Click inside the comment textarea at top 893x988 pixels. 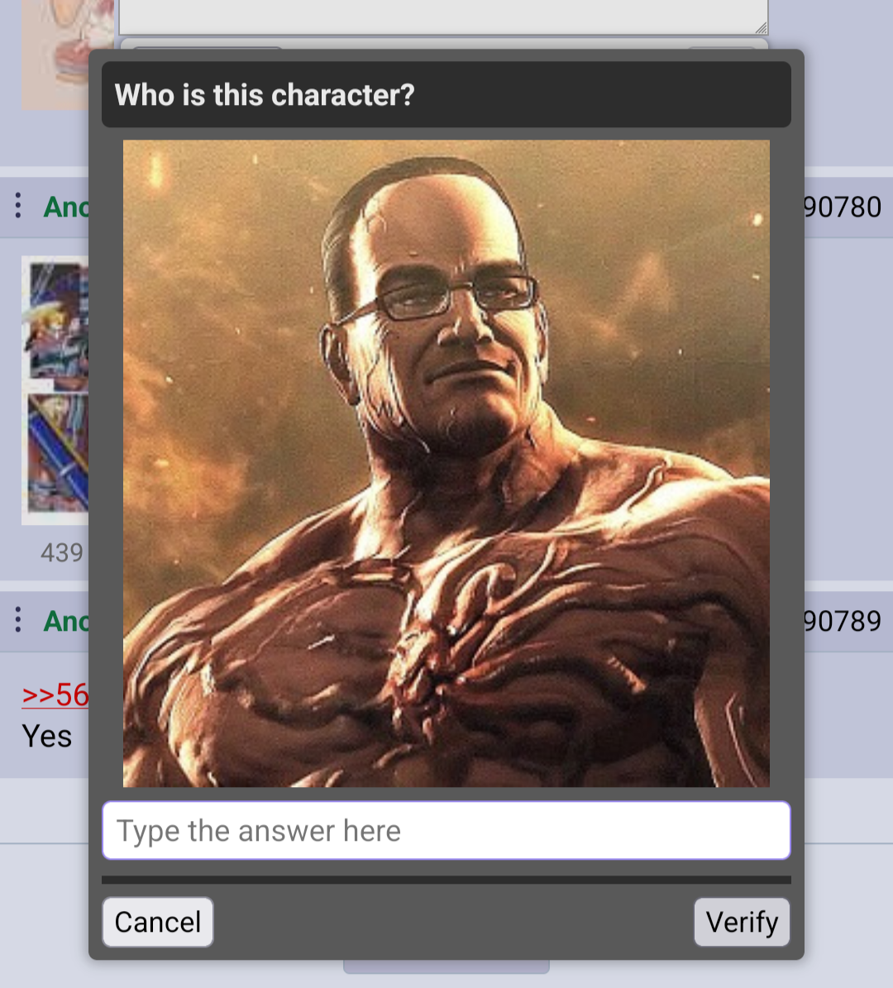click(443, 17)
